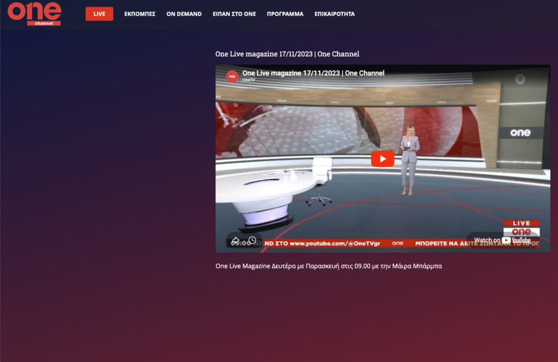The width and height of the screenshot is (558, 362).
Task: Click the description text about Μάιρα Μπάρμπα
Action: (x=329, y=266)
